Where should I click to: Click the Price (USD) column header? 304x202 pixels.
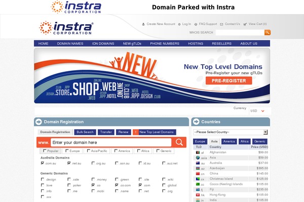point(259,147)
